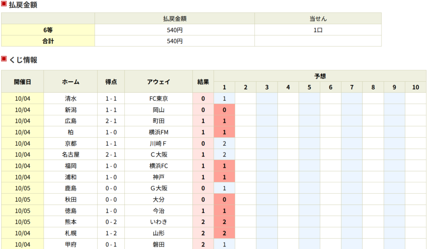The width and height of the screenshot is (427, 249).
Task: Select the アウェイ column header
Action: [158, 82]
